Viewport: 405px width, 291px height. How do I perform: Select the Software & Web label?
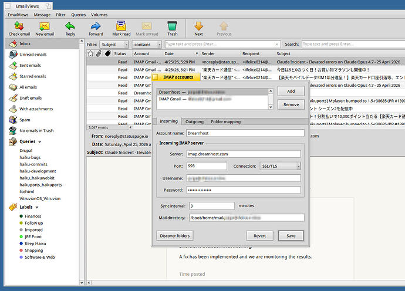pyautogui.click(x=39, y=257)
